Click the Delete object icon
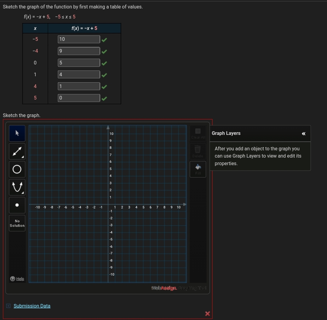Viewport: 327px width, 320px height. point(198,151)
